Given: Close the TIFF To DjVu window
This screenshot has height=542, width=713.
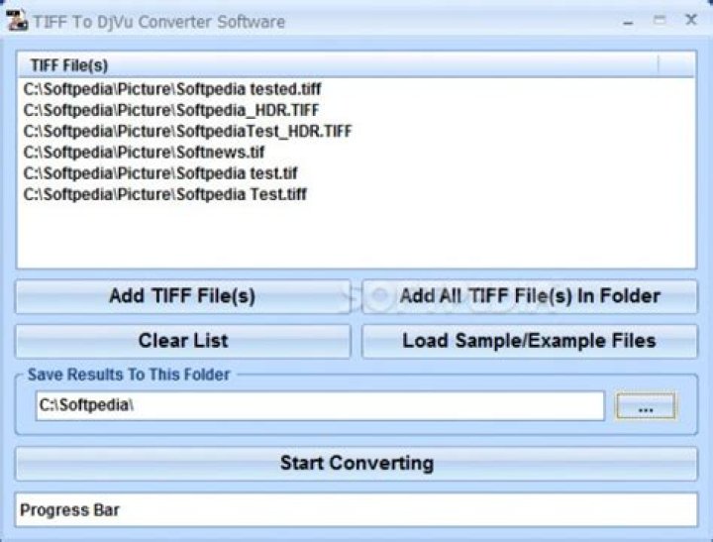Looking at the screenshot, I should pos(691,20).
